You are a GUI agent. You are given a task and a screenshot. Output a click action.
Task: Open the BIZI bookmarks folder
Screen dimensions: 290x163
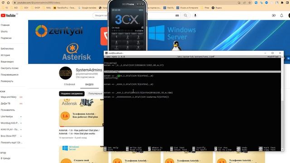14,8
